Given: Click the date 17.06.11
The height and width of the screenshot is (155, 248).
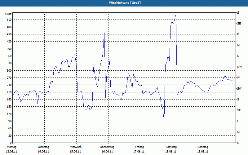Looking at the screenshot, I should pyautogui.click(x=139, y=152).
